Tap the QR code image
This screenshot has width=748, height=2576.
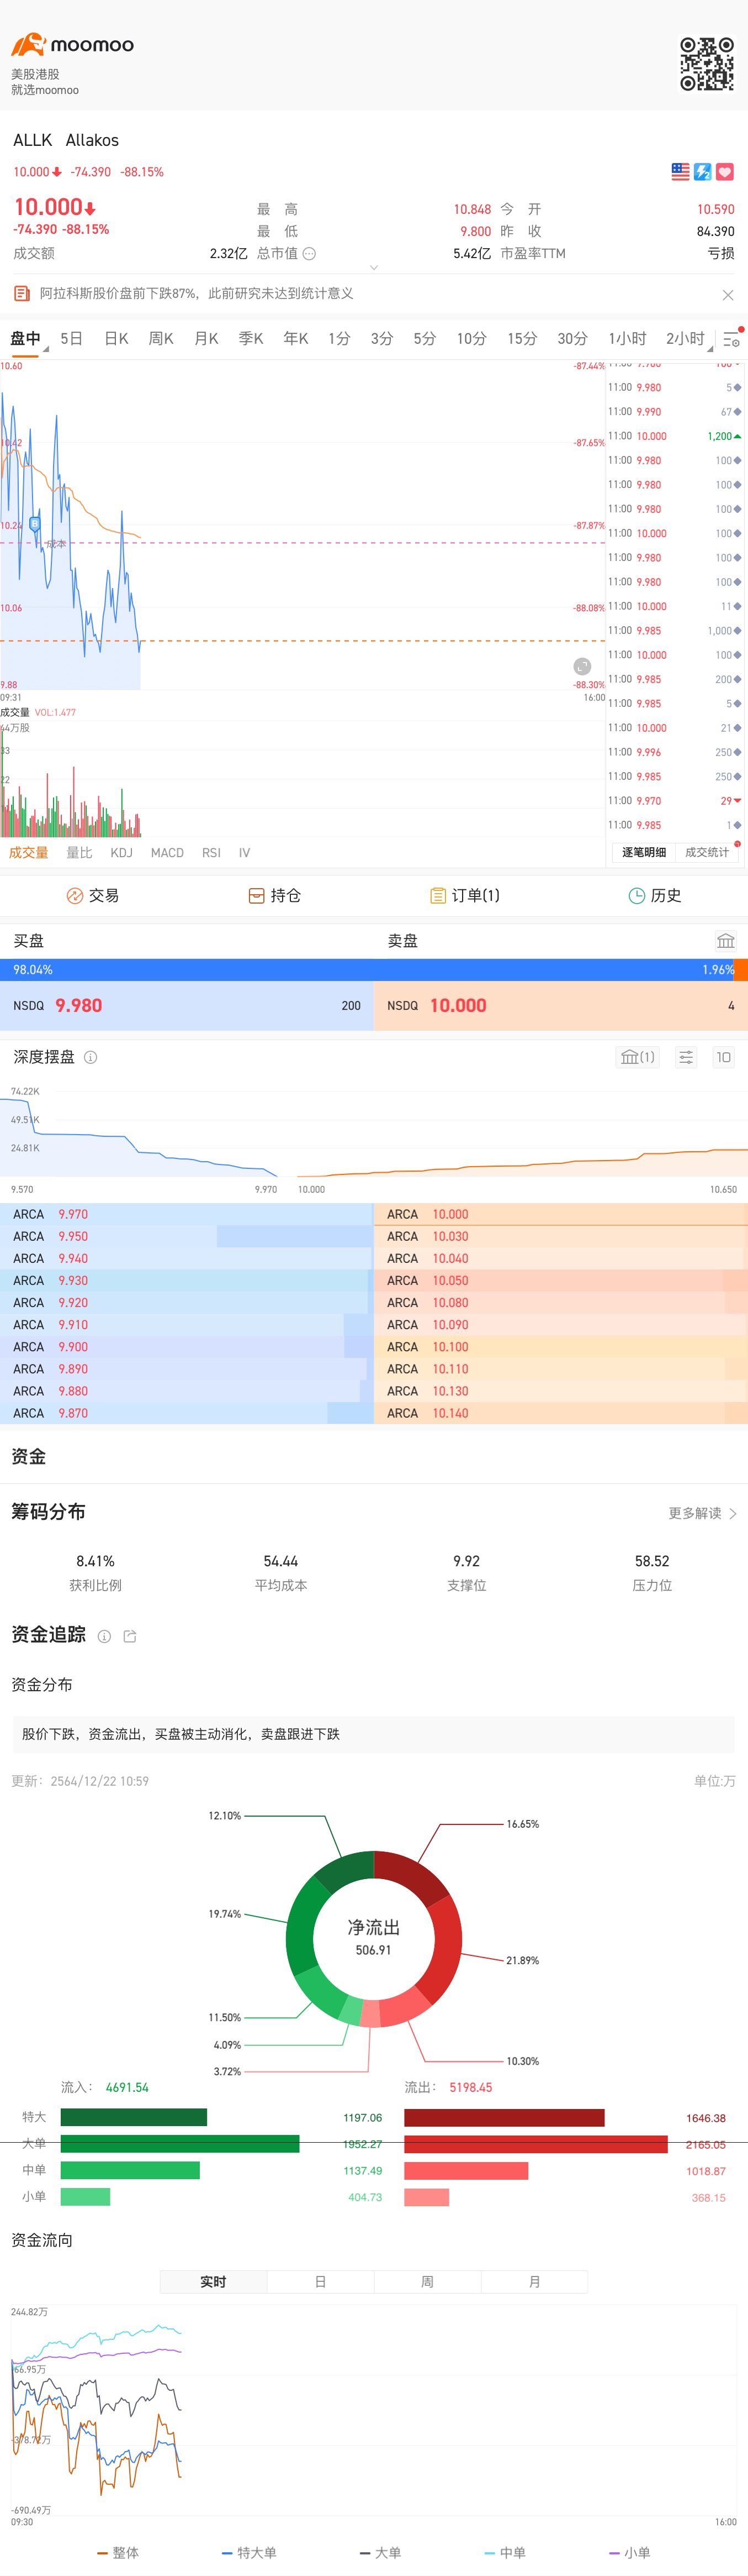[x=707, y=64]
